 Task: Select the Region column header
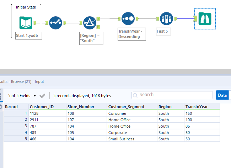tap(171, 107)
